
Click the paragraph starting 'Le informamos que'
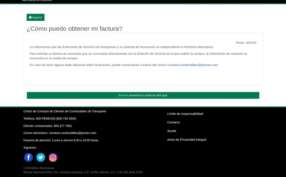[x=122, y=47]
